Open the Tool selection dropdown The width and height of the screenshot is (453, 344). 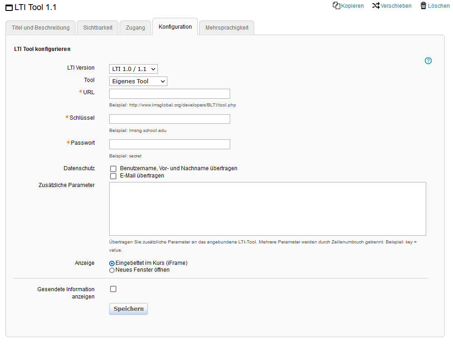click(137, 81)
